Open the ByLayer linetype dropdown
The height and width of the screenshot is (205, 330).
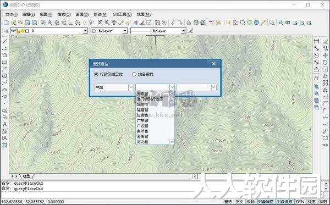183,31
